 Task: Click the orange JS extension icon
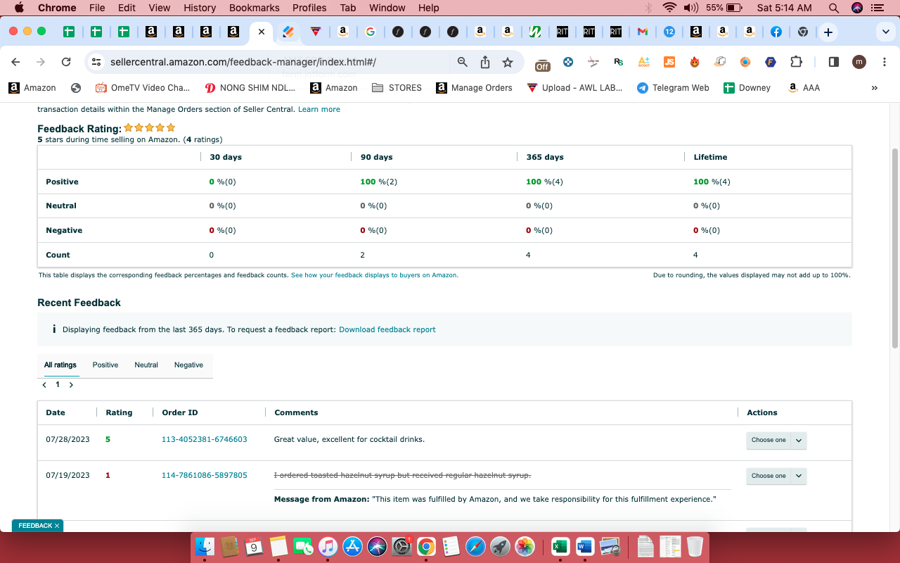point(669,62)
